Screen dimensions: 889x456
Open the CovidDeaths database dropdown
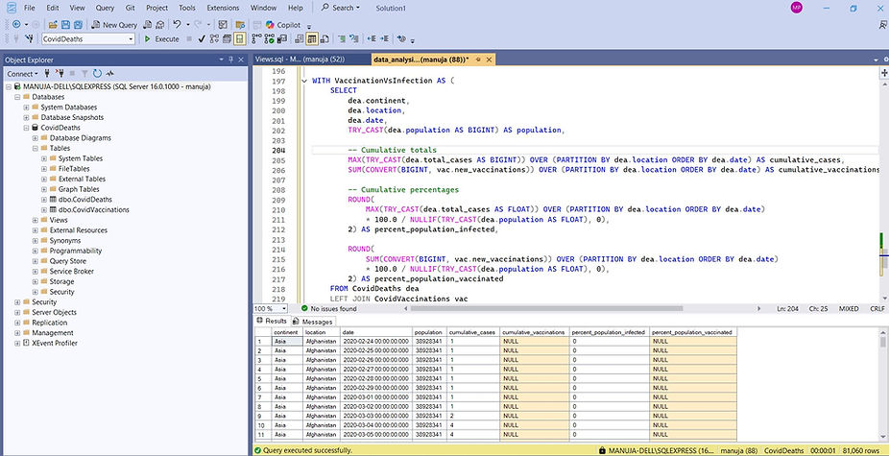coord(131,39)
